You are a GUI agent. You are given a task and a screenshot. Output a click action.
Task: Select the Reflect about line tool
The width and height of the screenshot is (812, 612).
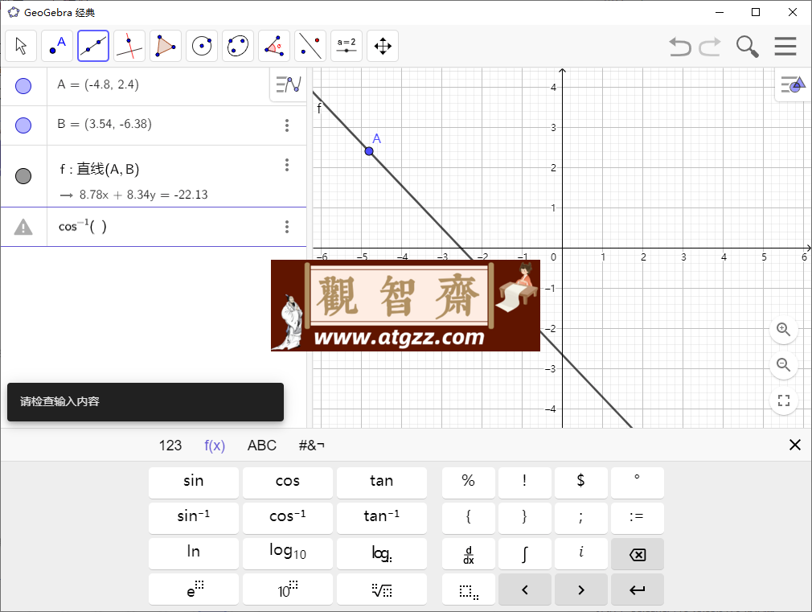(310, 46)
